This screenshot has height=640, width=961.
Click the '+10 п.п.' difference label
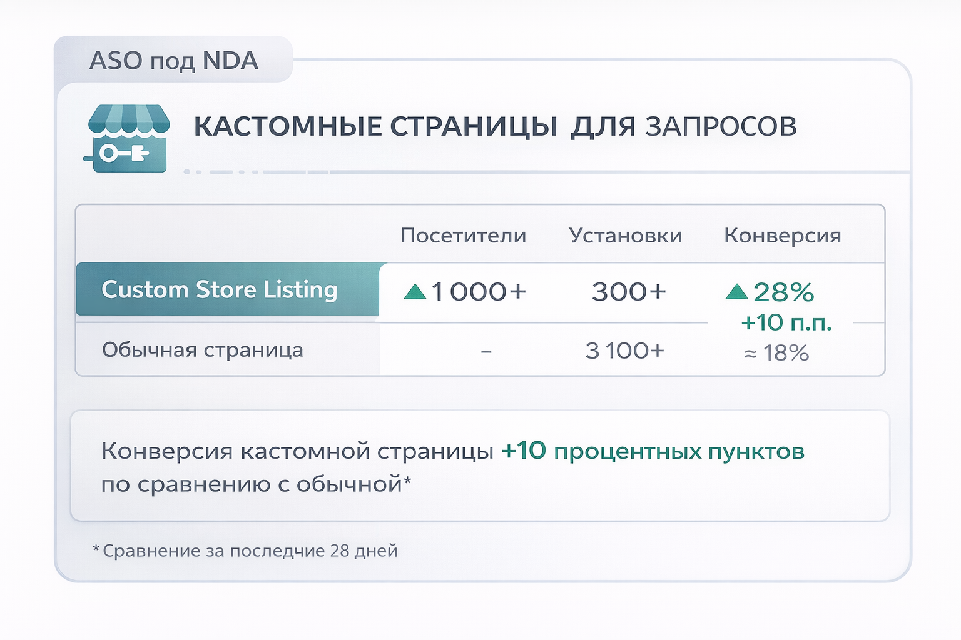pos(786,322)
